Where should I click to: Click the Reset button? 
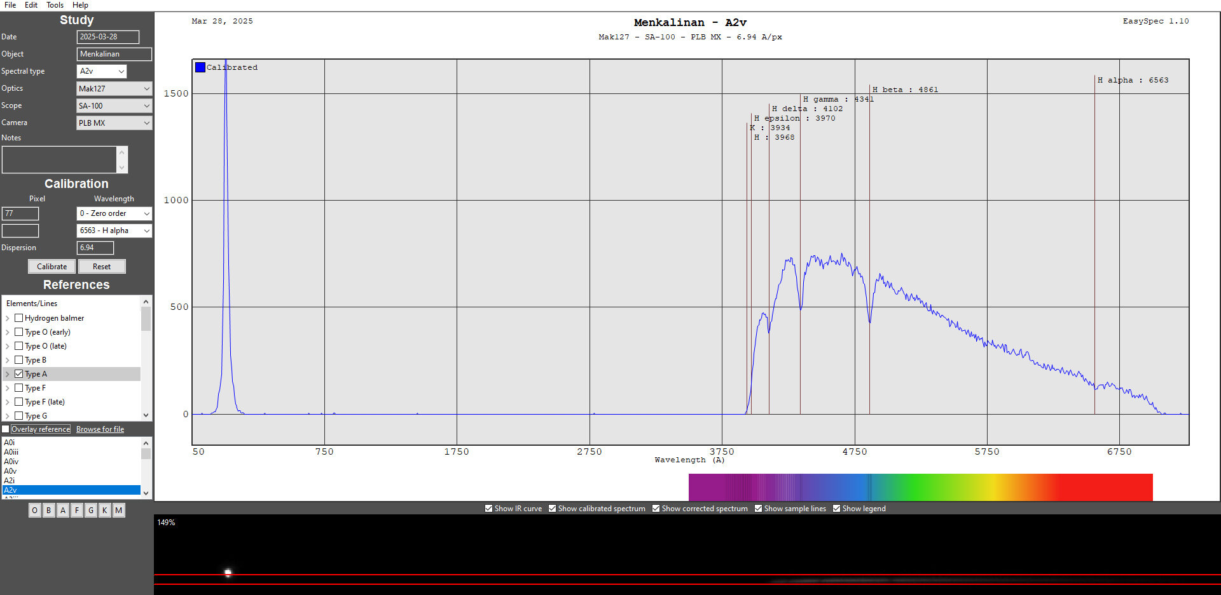102,267
